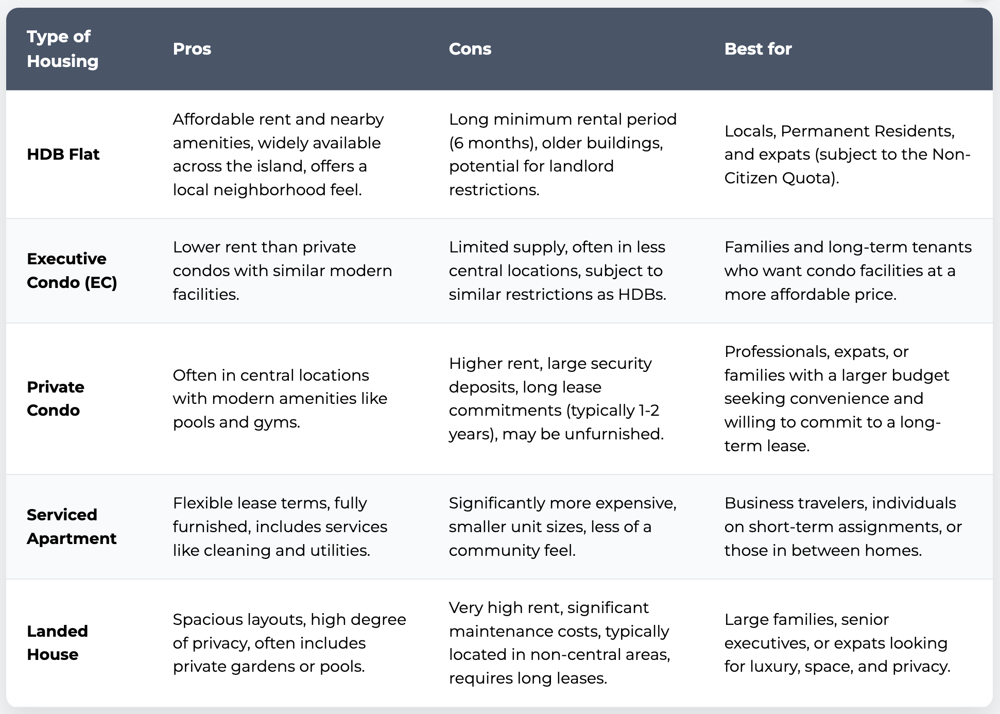Click the "Business travelers" best-for cell
Viewport: 1000px width, 714px height.
[842, 526]
